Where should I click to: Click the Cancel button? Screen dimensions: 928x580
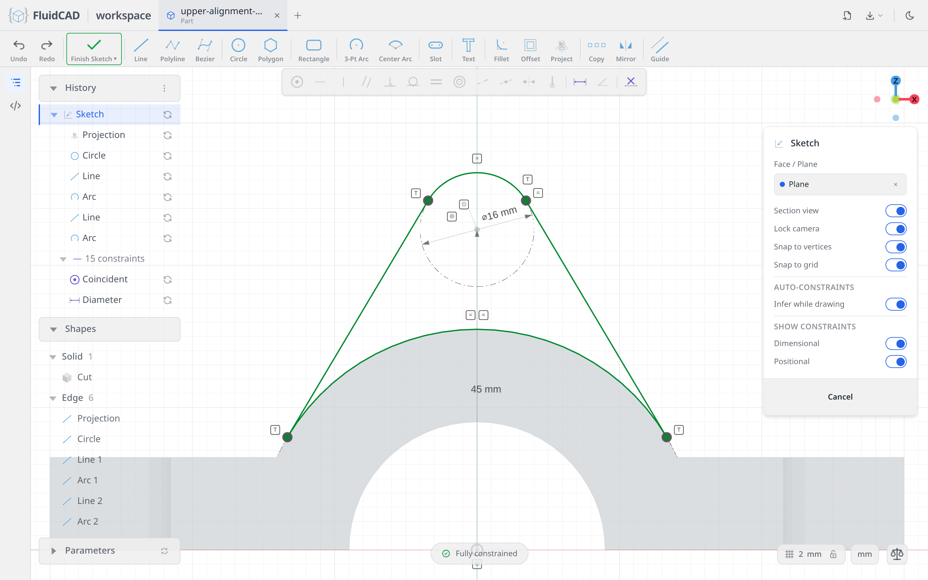(840, 397)
